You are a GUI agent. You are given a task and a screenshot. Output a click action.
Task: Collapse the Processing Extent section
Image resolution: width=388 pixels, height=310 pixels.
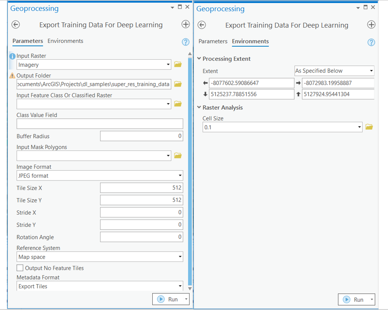click(x=199, y=59)
